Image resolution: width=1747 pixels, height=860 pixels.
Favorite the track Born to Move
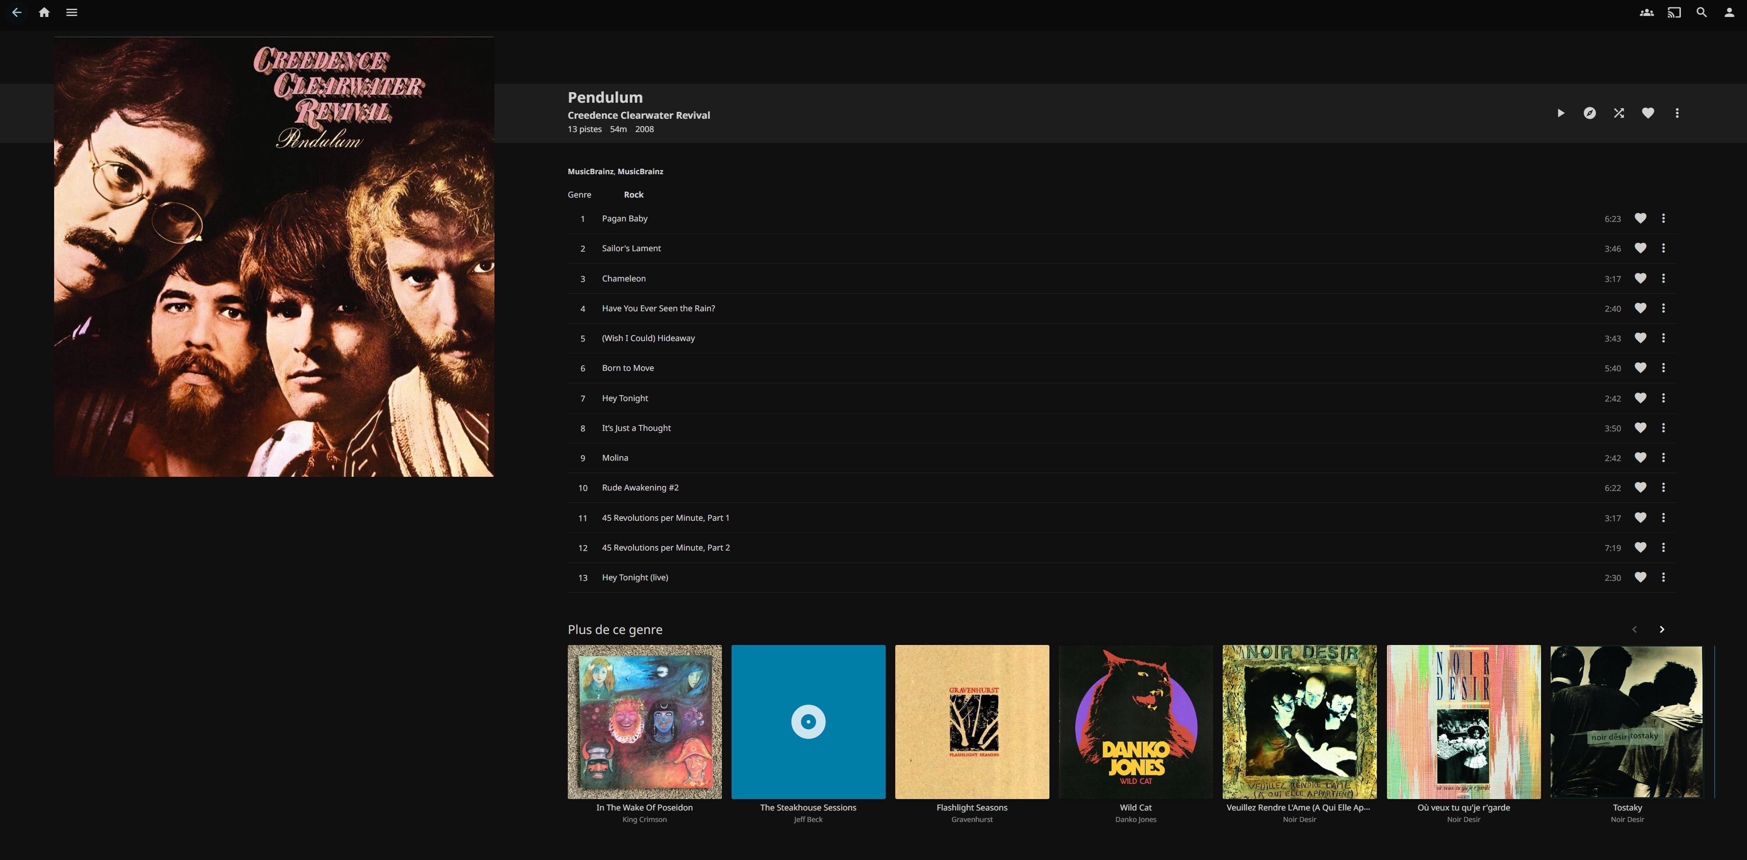click(x=1641, y=368)
